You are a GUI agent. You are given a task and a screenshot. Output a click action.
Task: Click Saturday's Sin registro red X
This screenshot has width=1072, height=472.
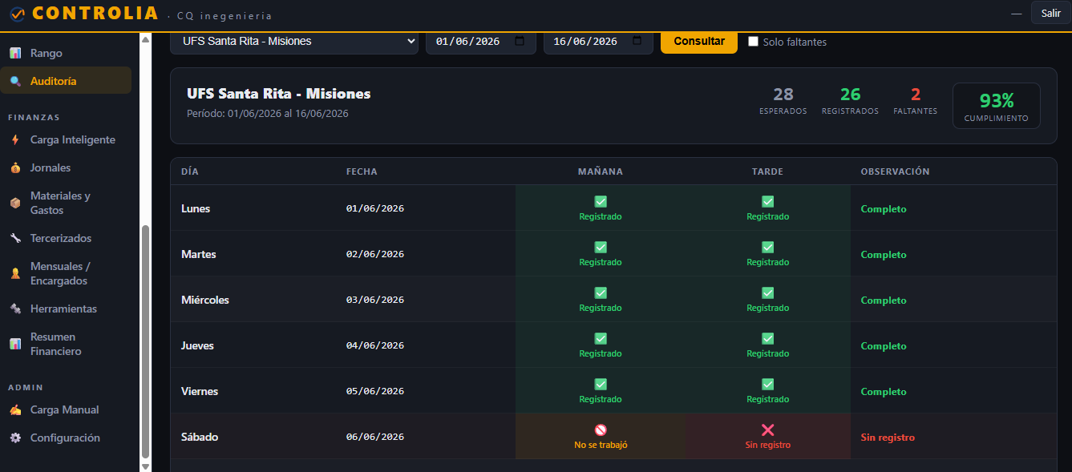(767, 430)
